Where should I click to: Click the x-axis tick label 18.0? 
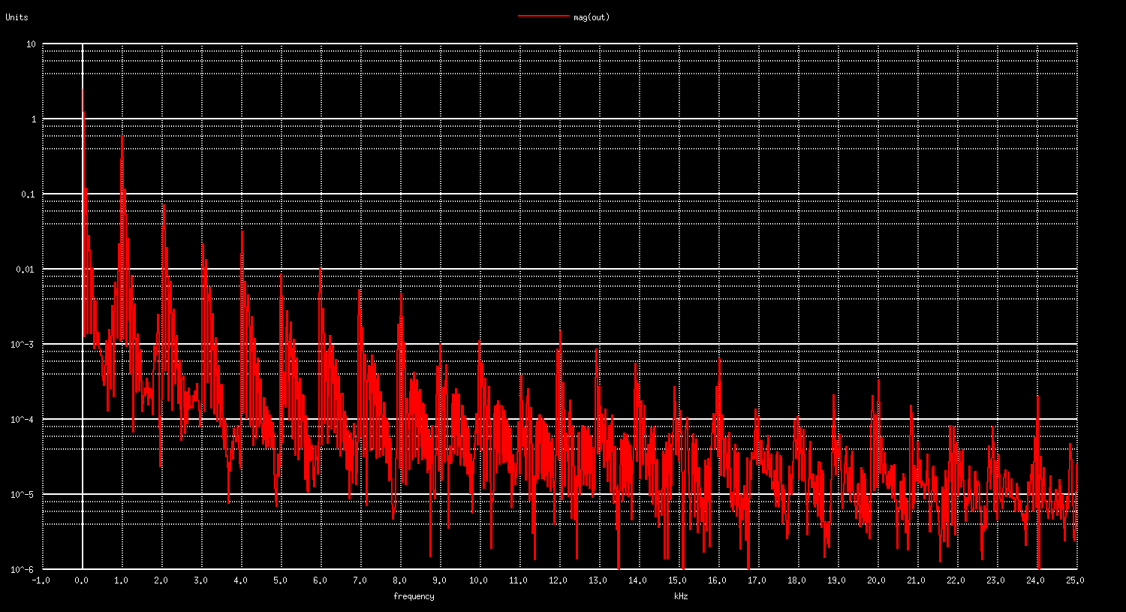(x=796, y=580)
